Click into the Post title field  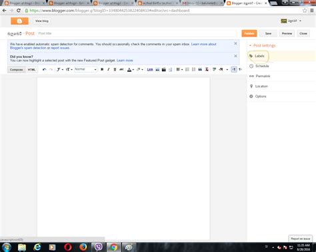(137, 33)
